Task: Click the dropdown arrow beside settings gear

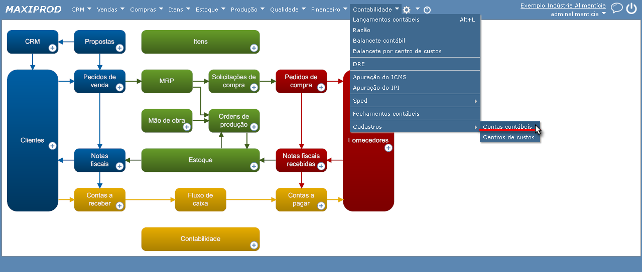Action: 417,9
